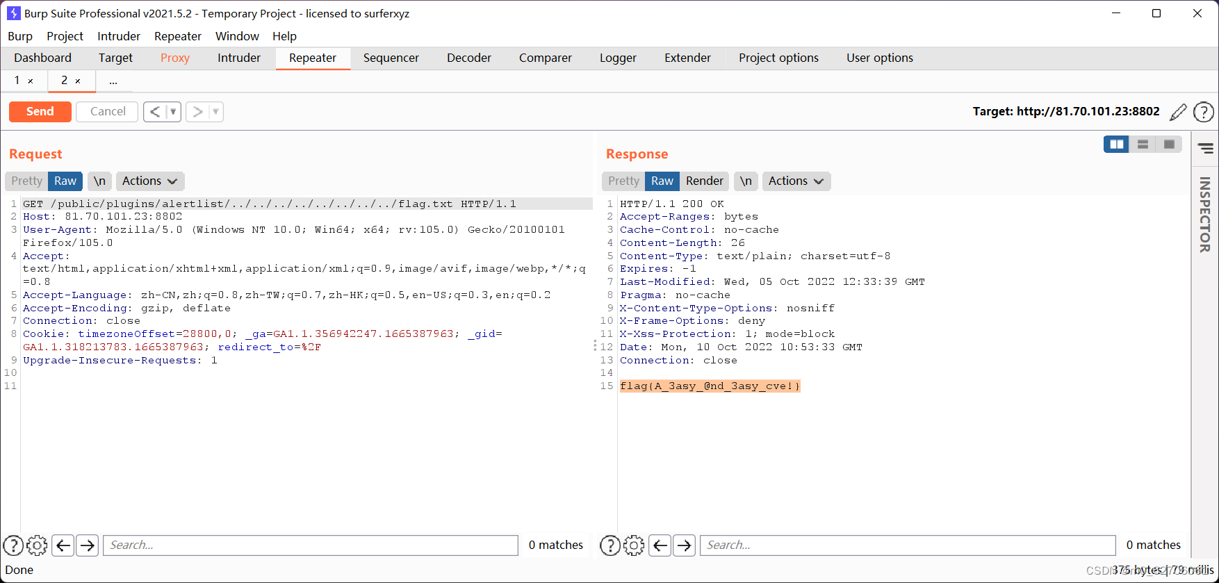The width and height of the screenshot is (1219, 583).
Task: Switch to top-bottom stacked layout view
Action: (1143, 144)
